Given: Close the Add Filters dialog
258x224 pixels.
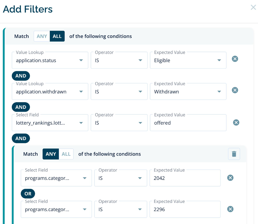Looking at the screenshot, I should (253, 7).
